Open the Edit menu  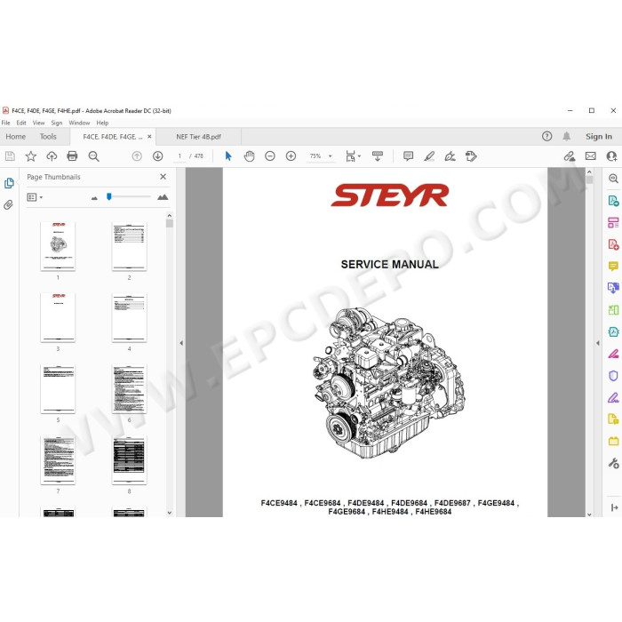point(21,123)
